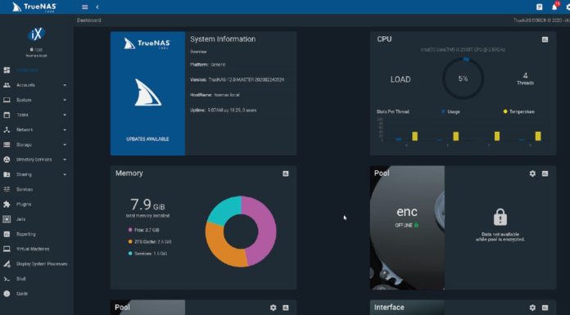Click the root user label under iX logo
Screen dimensions: 570x315
(x=36, y=49)
